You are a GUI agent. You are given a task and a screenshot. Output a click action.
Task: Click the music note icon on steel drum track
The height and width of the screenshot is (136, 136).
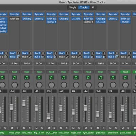113,78
